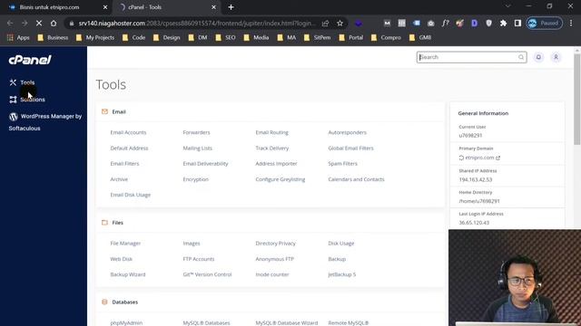
Task: Open the tab search chevron
Action: tap(508, 6)
